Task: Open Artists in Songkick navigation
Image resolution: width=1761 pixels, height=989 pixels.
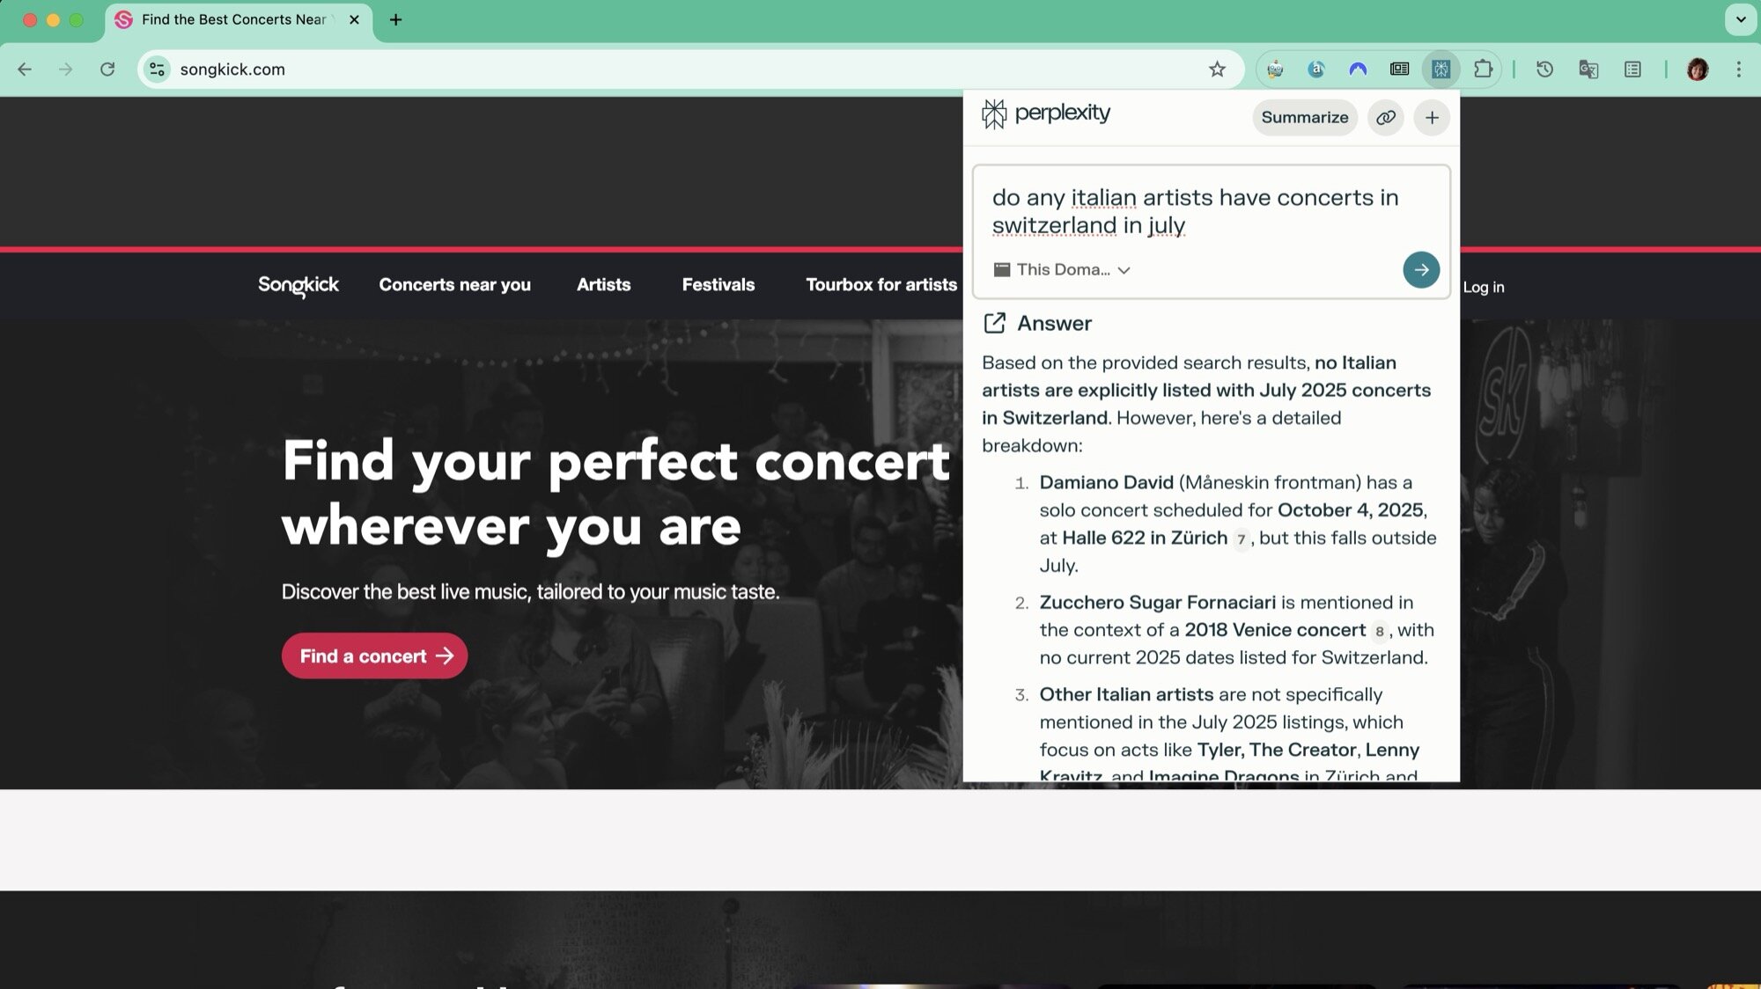Action: pos(603,284)
